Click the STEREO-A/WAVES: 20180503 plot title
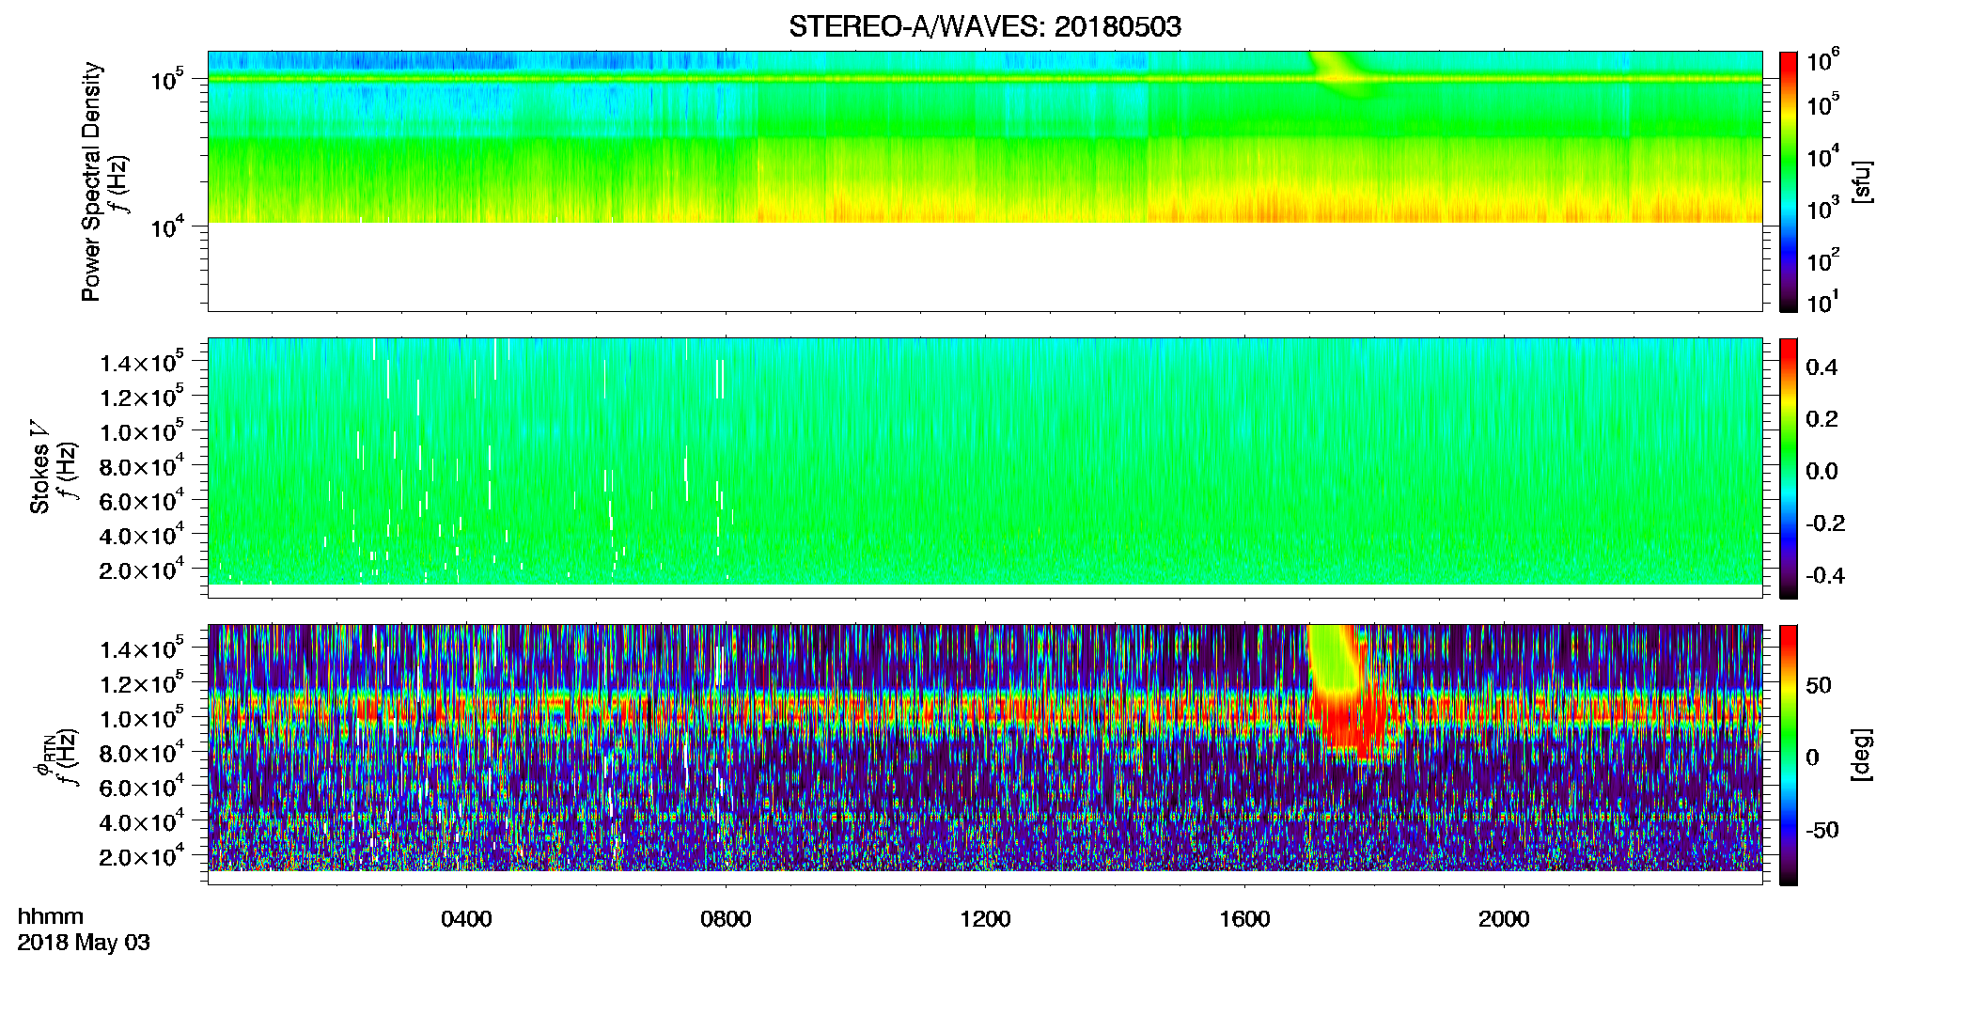 click(984, 26)
